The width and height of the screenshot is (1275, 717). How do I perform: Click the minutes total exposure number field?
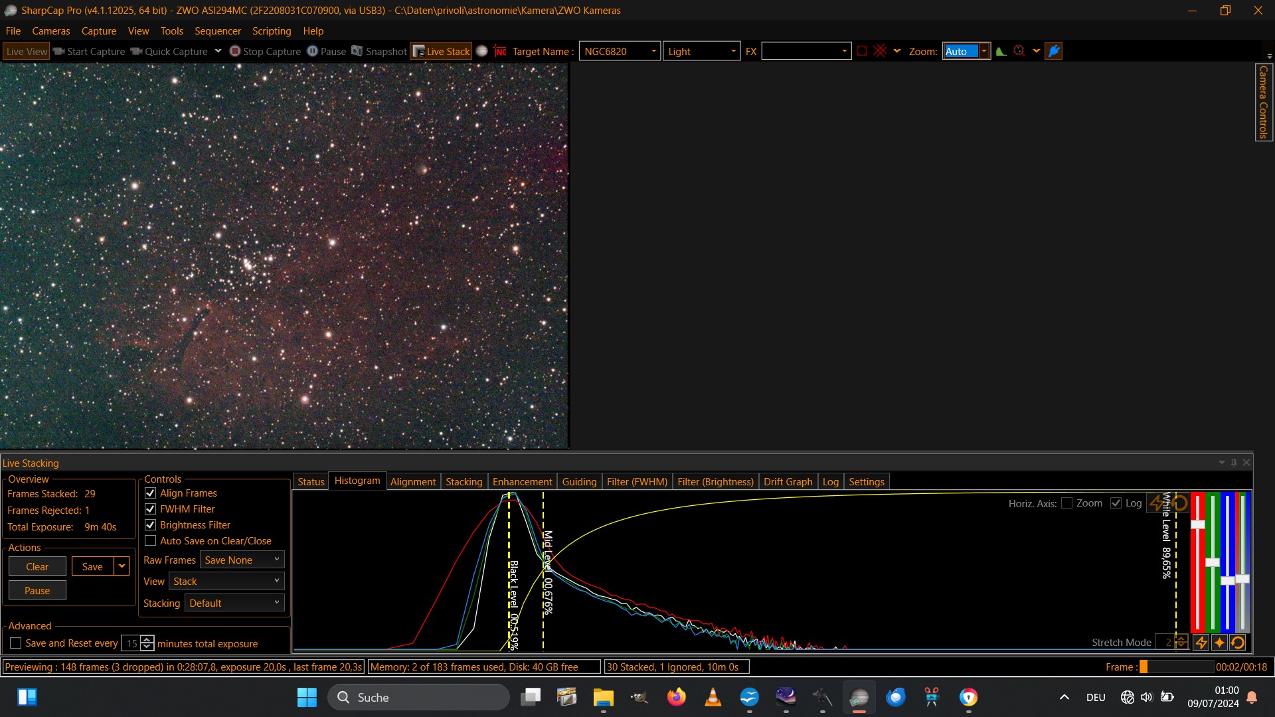[x=131, y=643]
